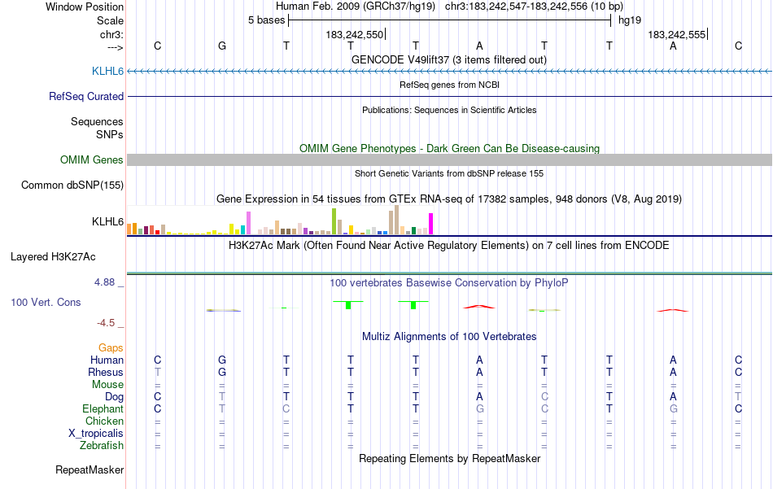Screen dimensions: 773x489
Task: Click the Elephant G mismatch under 183,242,555
Action: (x=673, y=408)
